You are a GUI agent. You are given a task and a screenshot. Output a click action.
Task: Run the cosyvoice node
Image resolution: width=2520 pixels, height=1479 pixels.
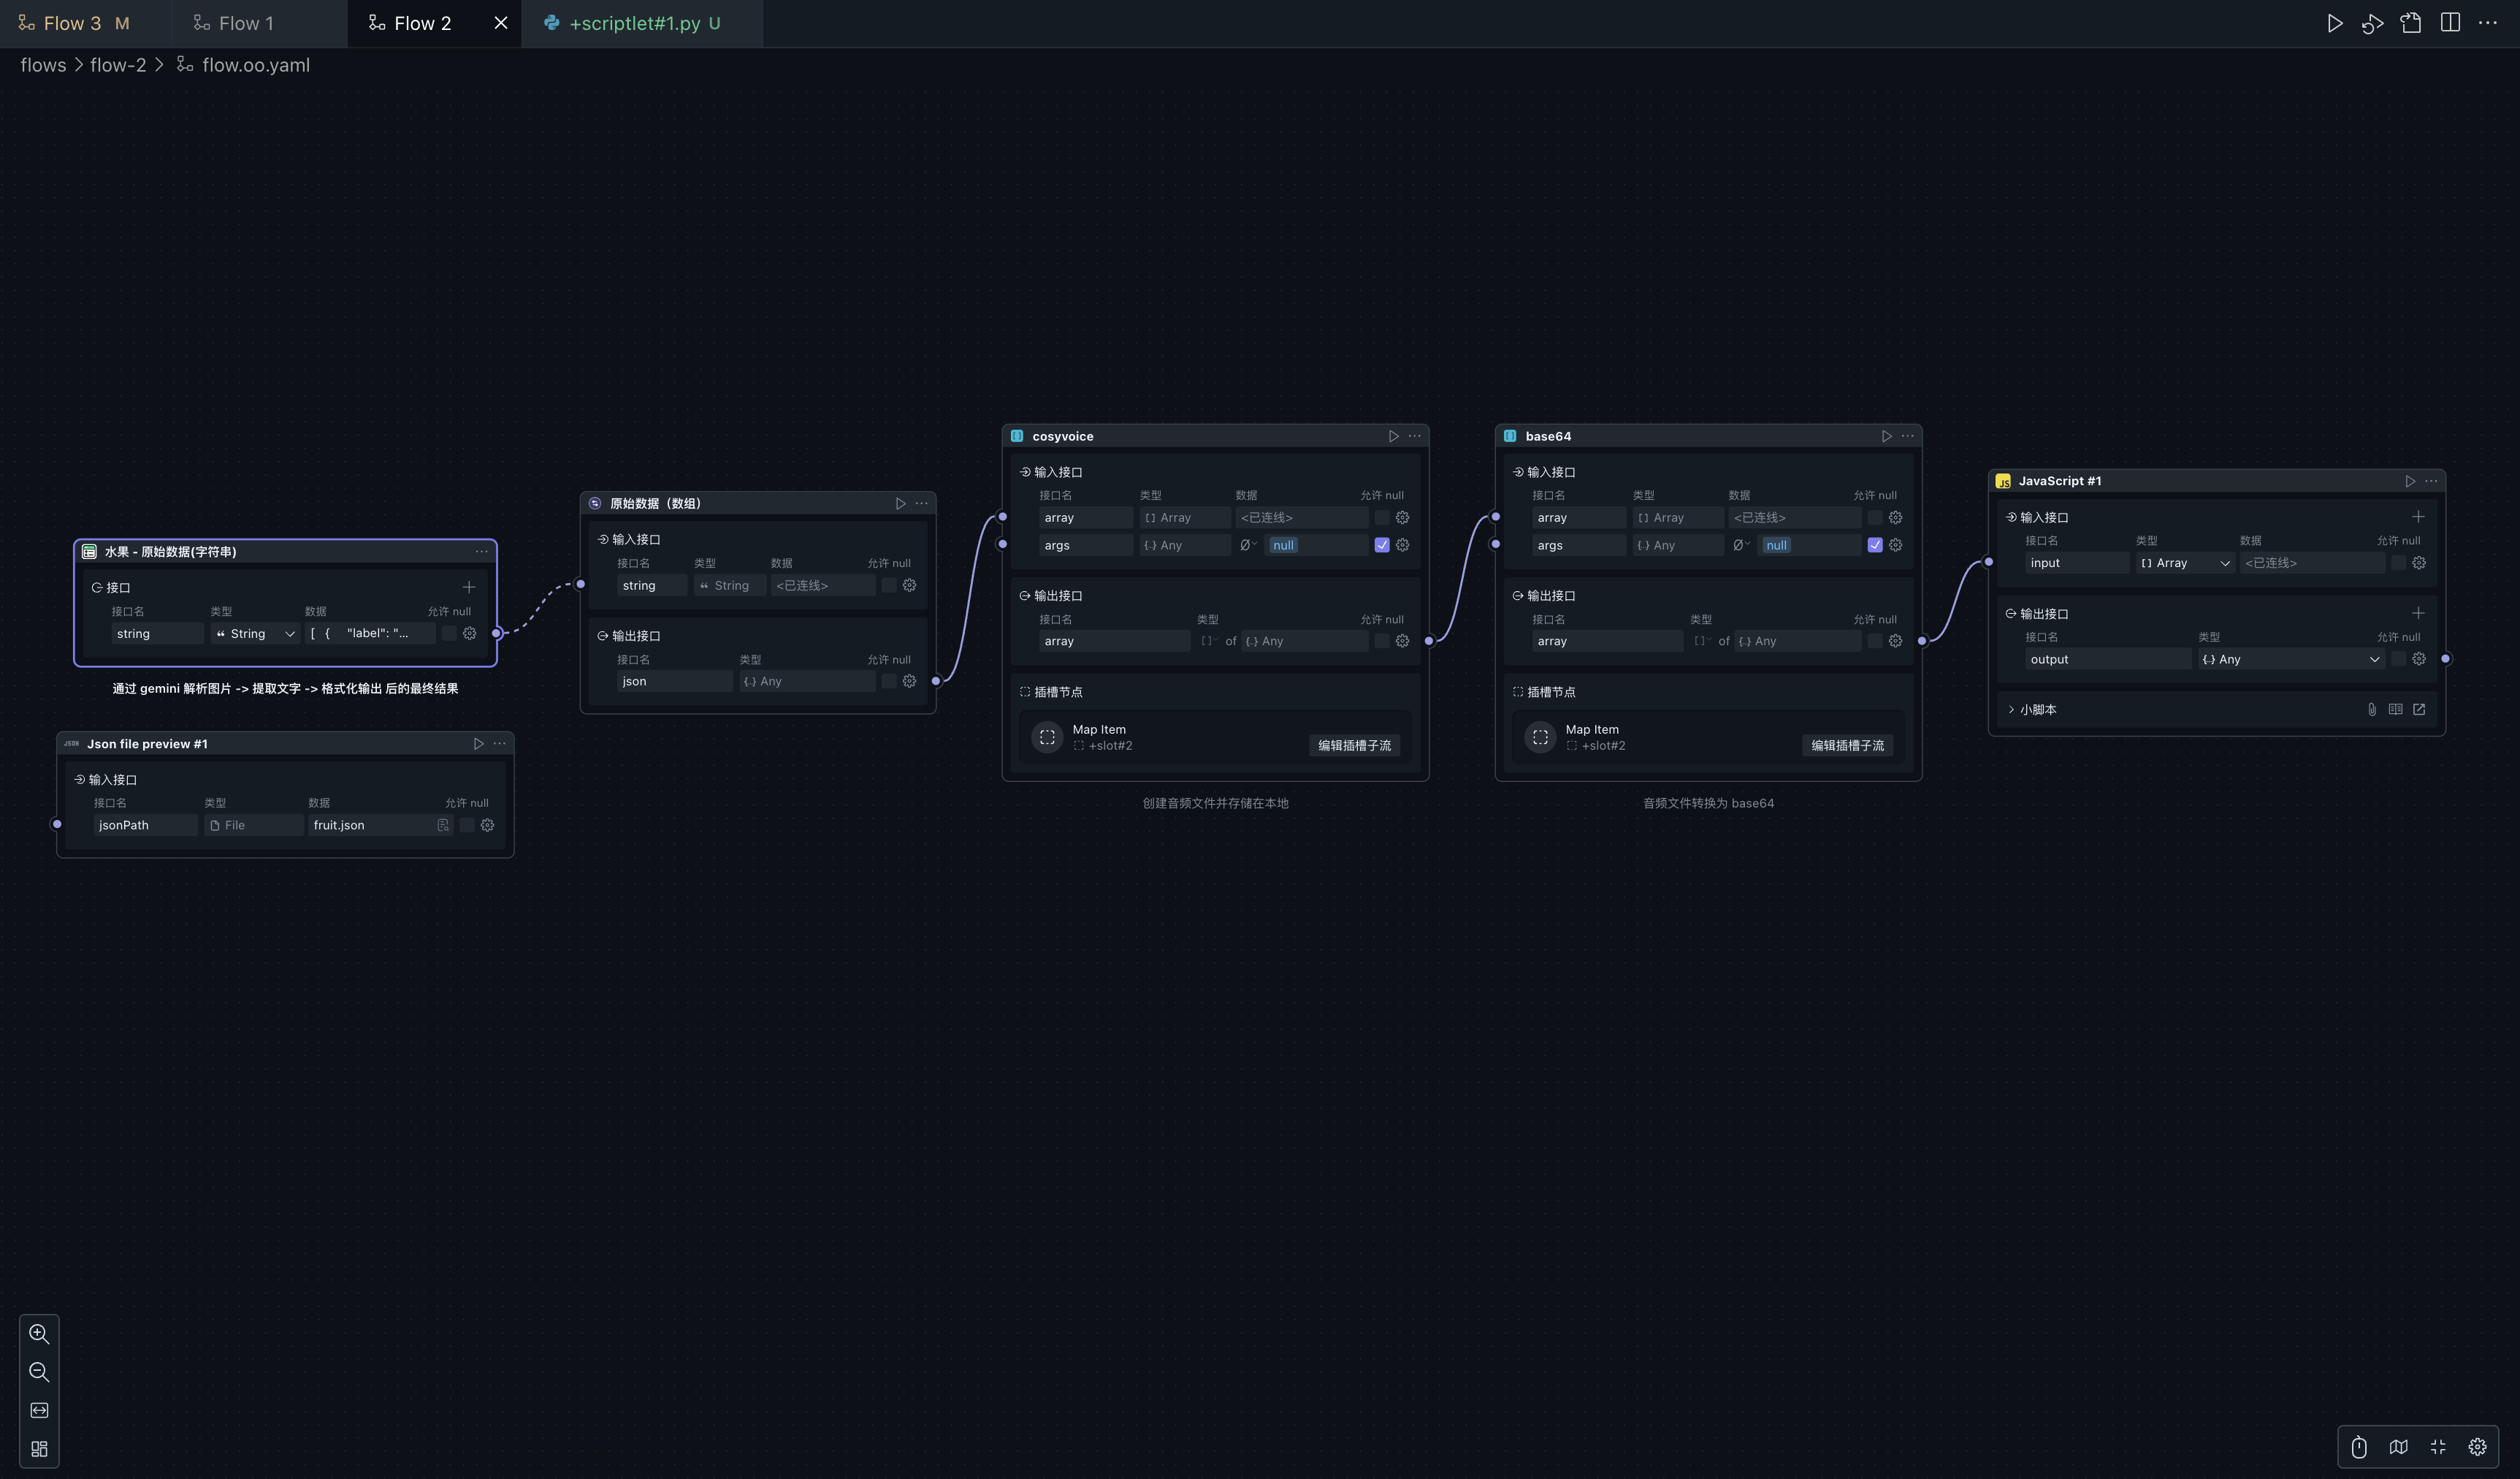click(1393, 436)
